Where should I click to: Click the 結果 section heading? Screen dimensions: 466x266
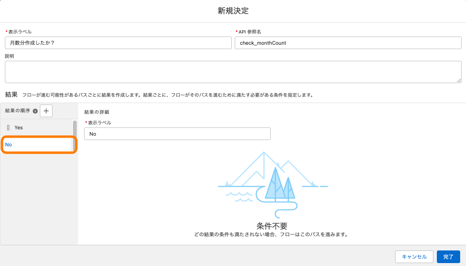[x=11, y=95]
